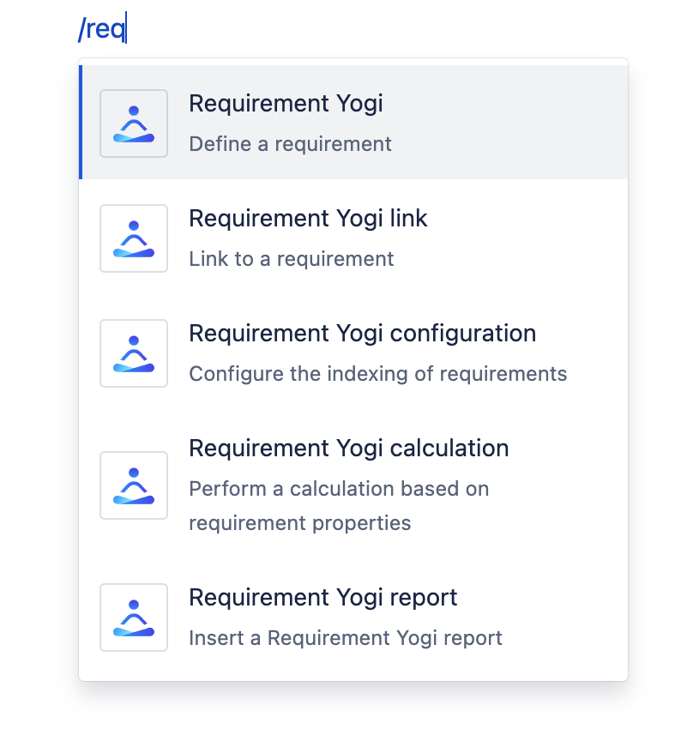Click the Requirement Yogi calculation macro icon
Viewport: 681px width, 741px height.
point(134,485)
